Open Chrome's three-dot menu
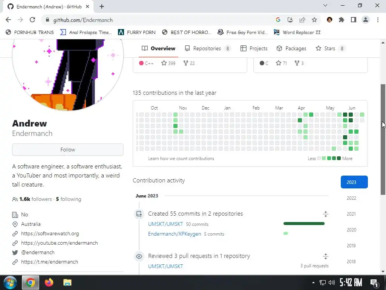 378,20
